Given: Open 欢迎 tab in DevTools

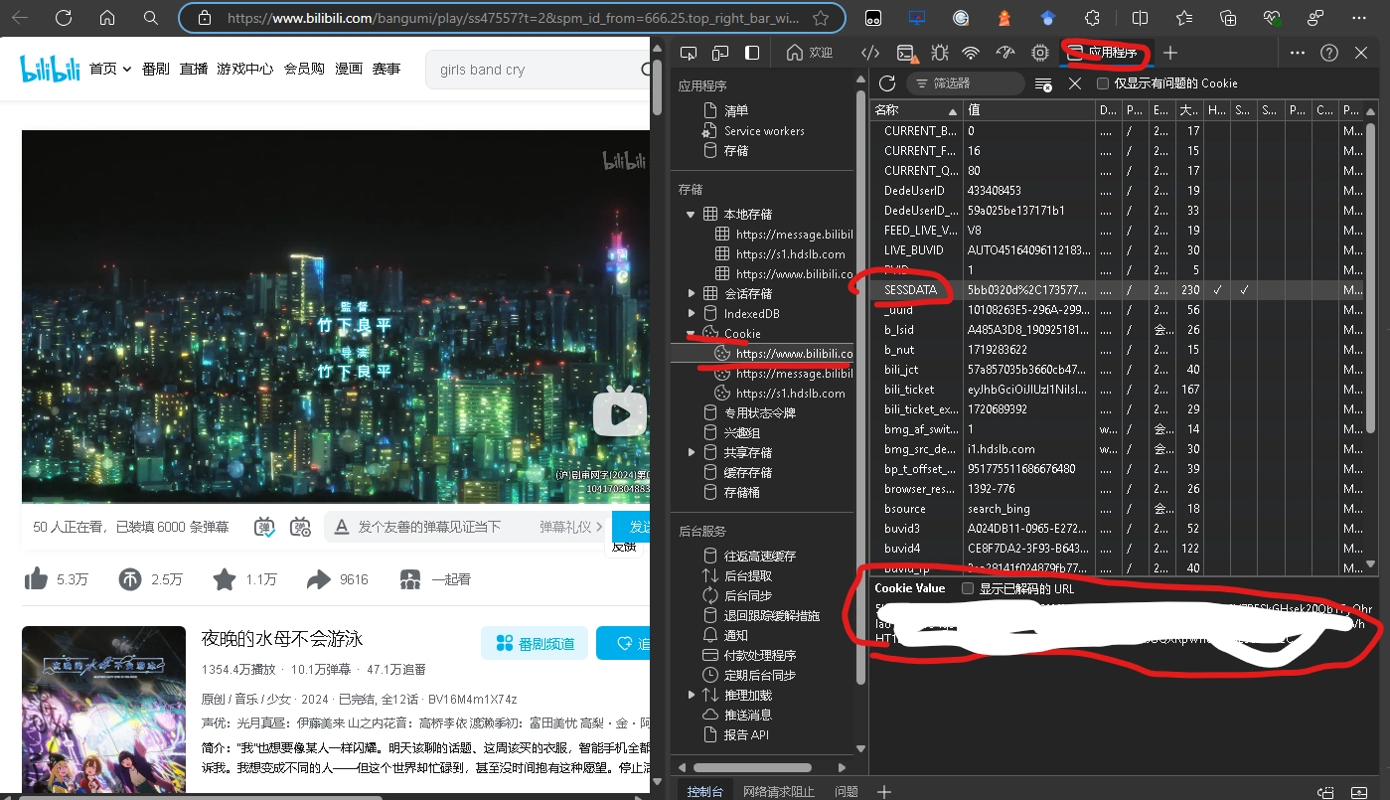Looking at the screenshot, I should (810, 53).
